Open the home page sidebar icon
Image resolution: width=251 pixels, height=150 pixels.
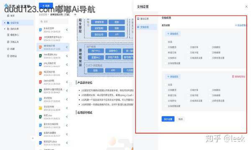tap(8, 15)
